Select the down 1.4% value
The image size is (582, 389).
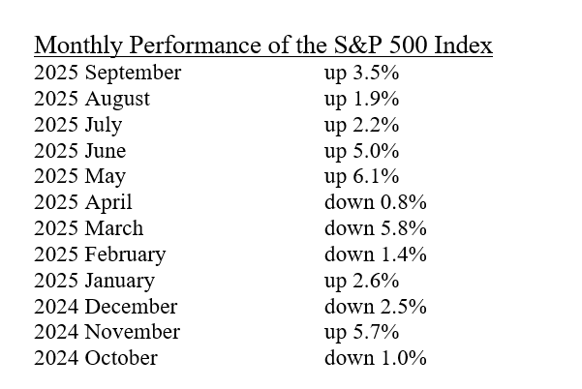[376, 255]
